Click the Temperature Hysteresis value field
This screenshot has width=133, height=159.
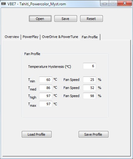click(89, 66)
